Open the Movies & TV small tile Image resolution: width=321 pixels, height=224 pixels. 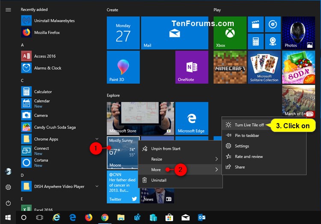pyautogui.click(x=256, y=24)
